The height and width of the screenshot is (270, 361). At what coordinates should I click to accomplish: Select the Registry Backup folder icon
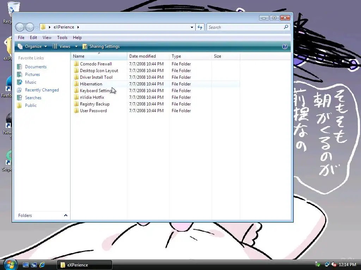point(76,104)
